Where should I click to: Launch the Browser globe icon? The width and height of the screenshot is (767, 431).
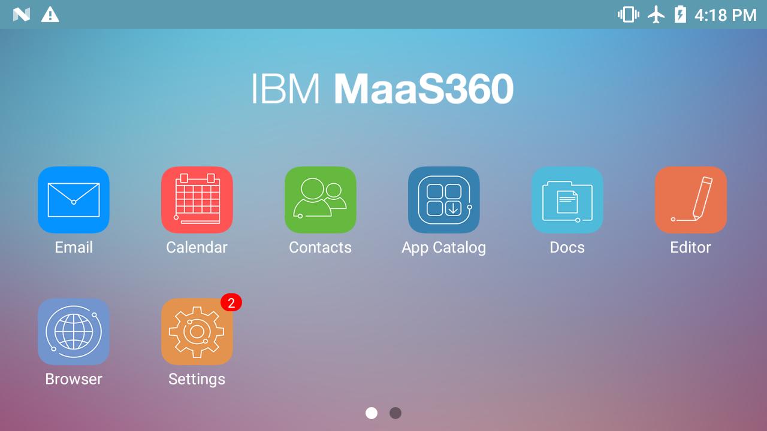tap(74, 332)
